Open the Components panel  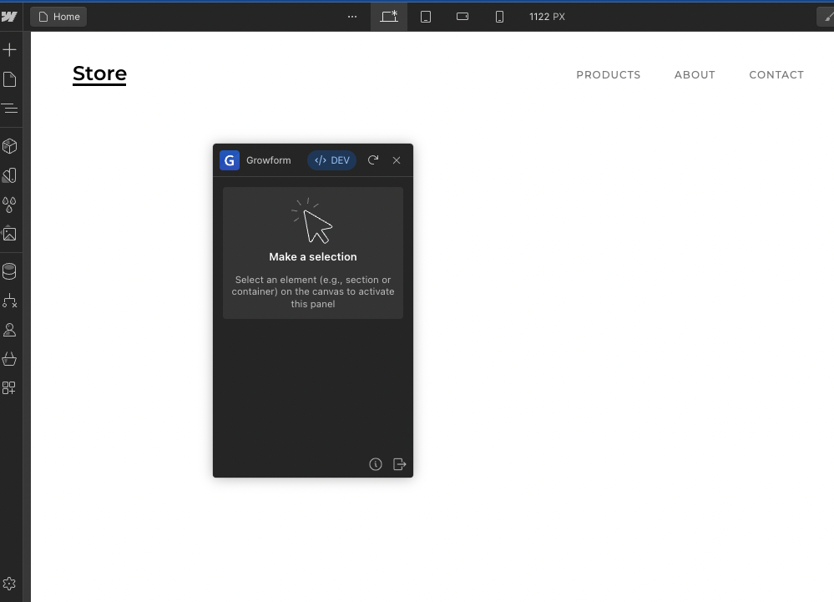(10, 145)
